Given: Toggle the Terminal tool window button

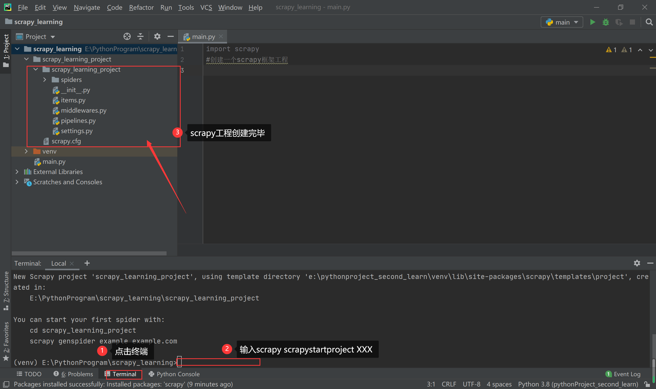Looking at the screenshot, I should coord(121,374).
